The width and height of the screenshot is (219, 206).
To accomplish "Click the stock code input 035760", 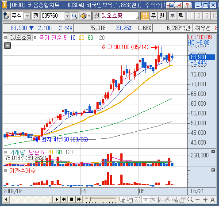I will tap(53, 16).
